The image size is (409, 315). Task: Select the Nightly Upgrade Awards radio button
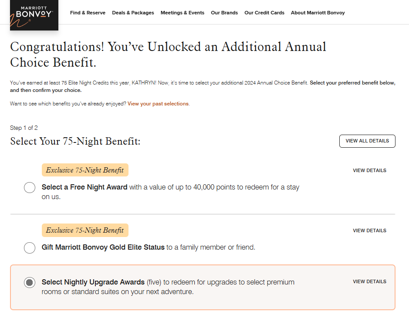tap(29, 282)
